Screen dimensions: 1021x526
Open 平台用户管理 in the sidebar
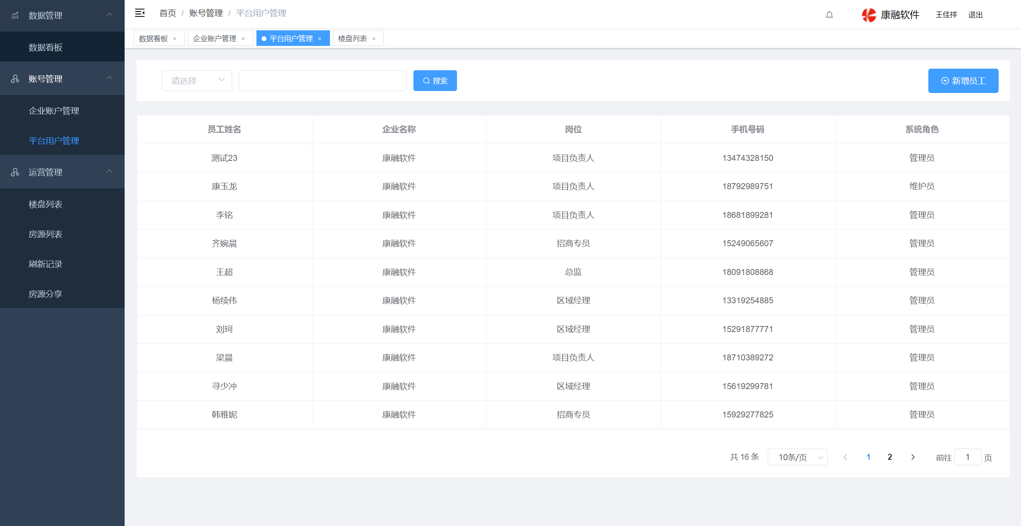[x=62, y=141]
